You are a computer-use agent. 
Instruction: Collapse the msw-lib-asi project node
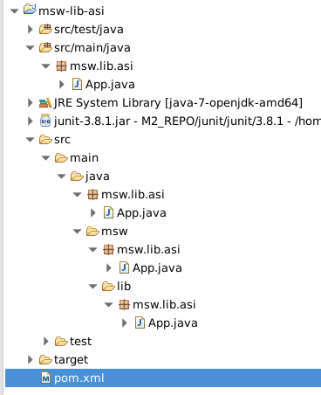point(14,11)
